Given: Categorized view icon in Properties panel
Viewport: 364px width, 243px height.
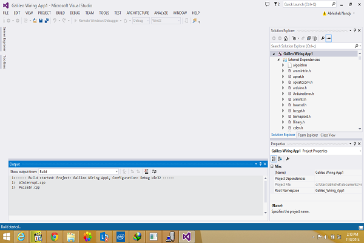Looking at the screenshot, I should [x=274, y=159].
